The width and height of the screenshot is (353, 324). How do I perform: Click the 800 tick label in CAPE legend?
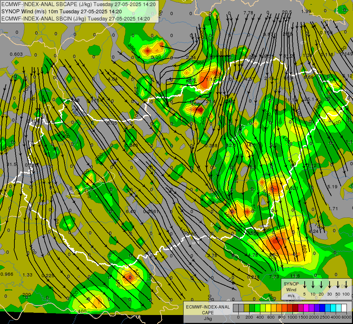pos(282,317)
